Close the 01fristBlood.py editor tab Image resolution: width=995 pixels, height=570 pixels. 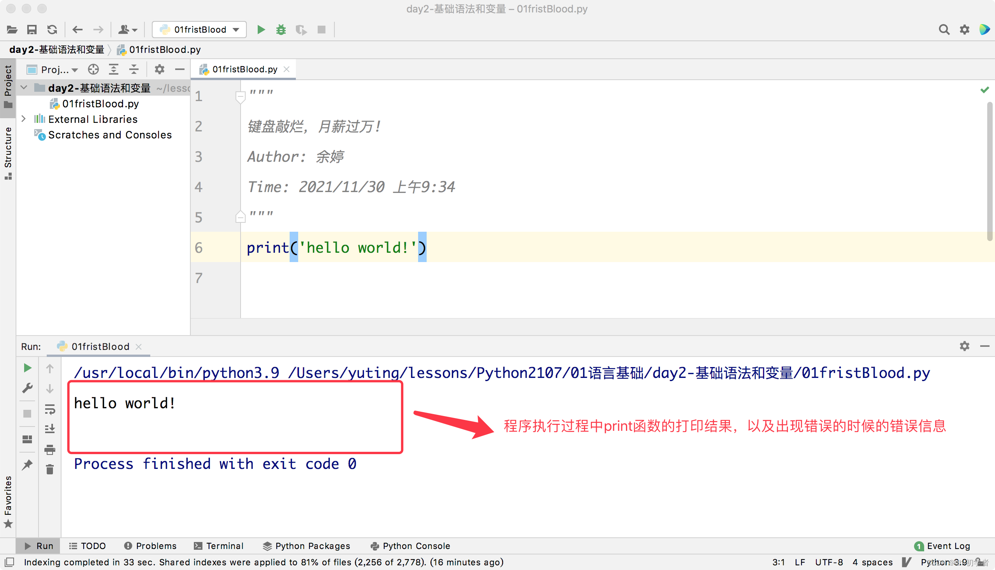coord(287,69)
